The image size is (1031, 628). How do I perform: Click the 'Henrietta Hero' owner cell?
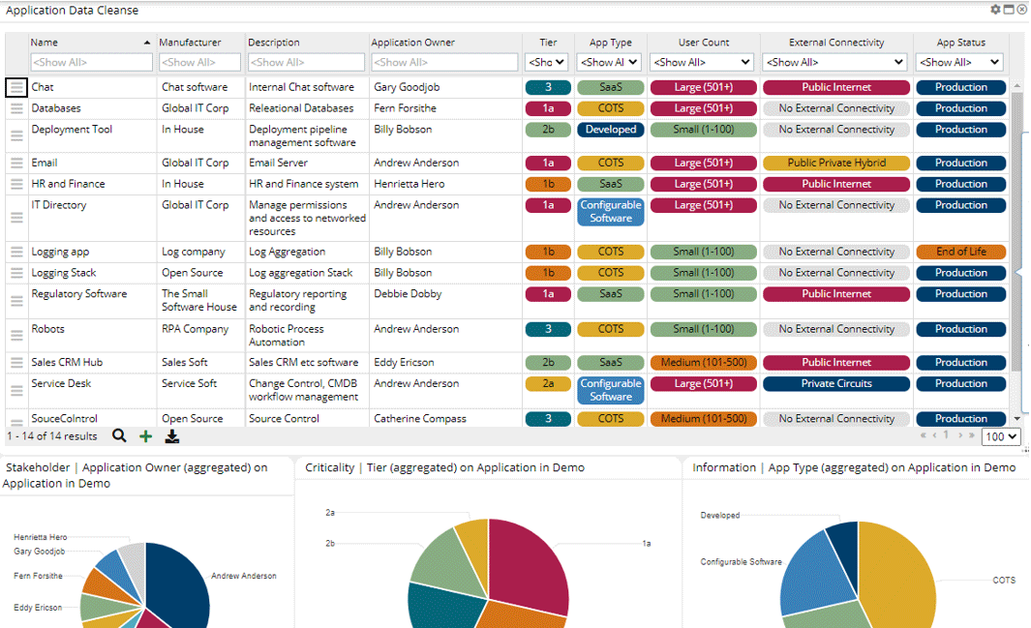[x=409, y=184]
